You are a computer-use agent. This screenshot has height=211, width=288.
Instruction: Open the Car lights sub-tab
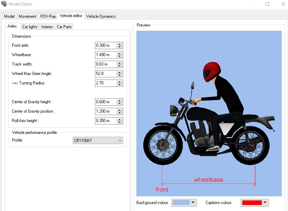[30, 27]
